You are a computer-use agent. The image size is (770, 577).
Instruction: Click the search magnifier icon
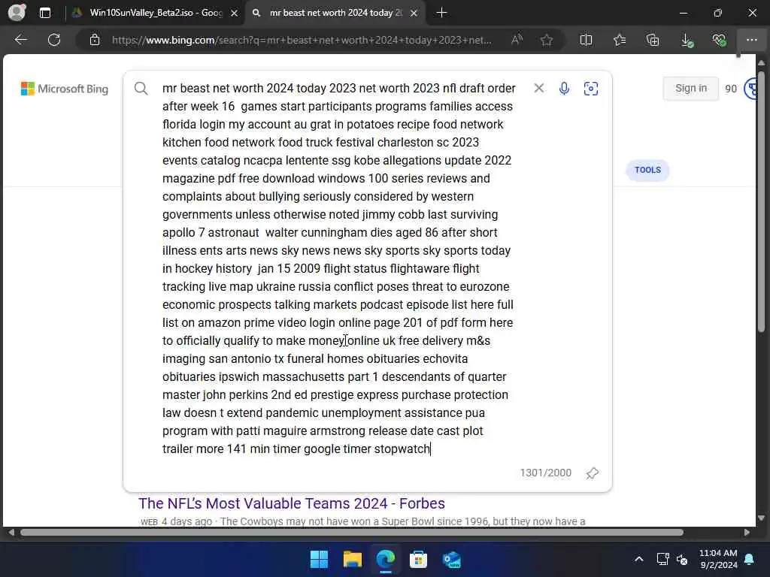pyautogui.click(x=141, y=89)
